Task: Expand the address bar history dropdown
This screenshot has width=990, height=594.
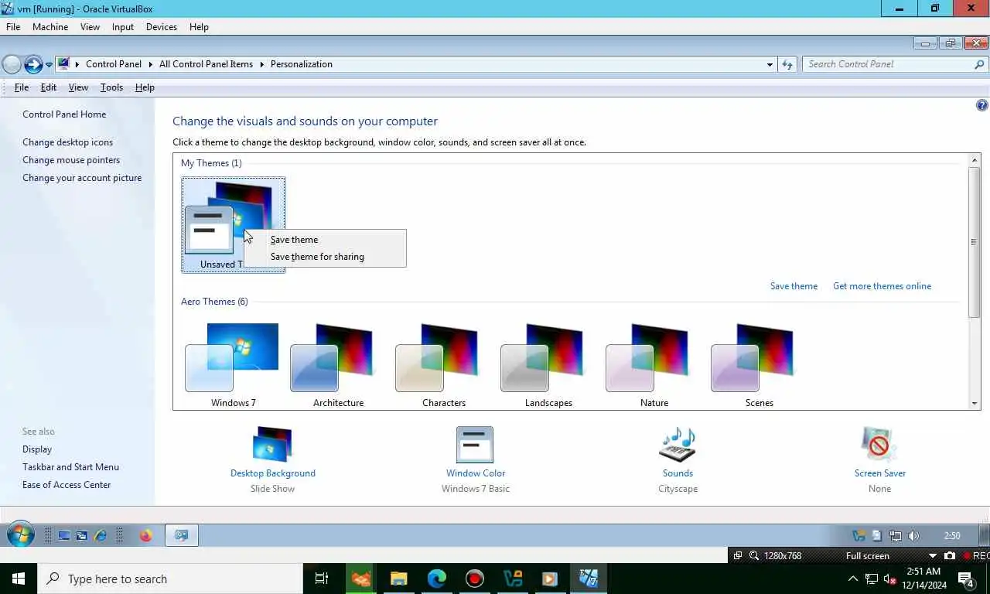Action: coord(770,64)
